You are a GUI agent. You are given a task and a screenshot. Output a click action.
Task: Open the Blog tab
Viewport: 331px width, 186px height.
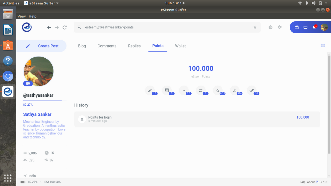[x=82, y=46]
